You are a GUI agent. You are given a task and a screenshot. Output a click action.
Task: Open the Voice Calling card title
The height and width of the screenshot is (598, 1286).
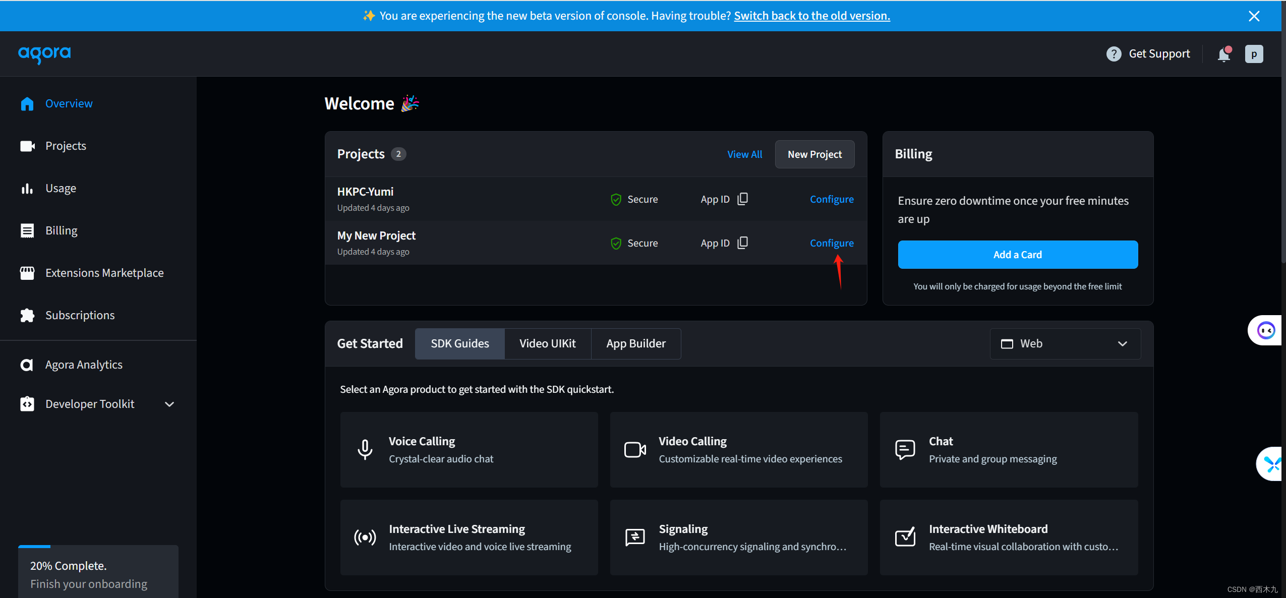click(x=422, y=441)
